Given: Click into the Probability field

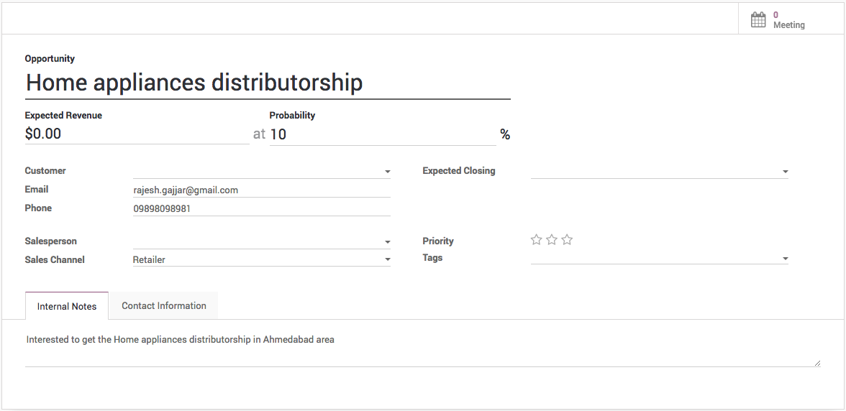Looking at the screenshot, I should 381,134.
